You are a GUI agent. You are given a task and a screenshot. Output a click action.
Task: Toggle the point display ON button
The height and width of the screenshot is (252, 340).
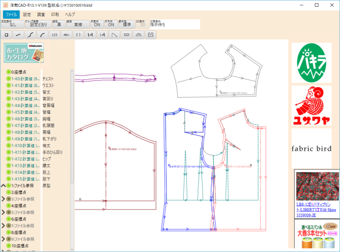pyautogui.click(x=97, y=24)
